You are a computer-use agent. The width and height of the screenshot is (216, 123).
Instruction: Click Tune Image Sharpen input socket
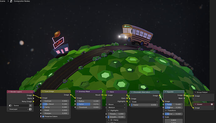[41, 113]
